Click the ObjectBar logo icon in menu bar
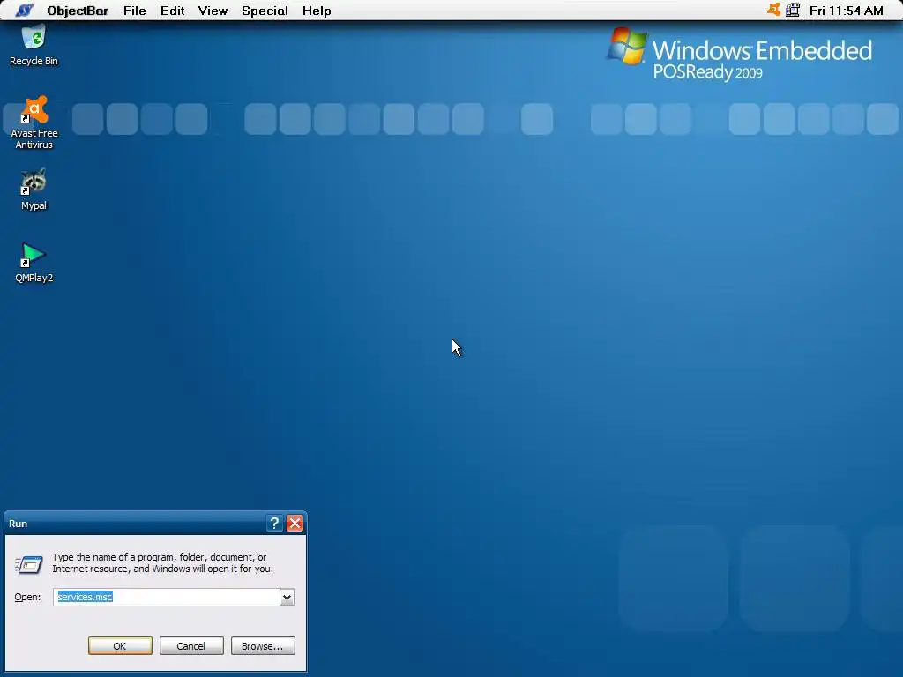 click(25, 11)
